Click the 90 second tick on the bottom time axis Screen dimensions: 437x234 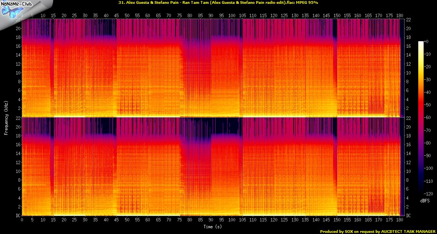(211, 220)
